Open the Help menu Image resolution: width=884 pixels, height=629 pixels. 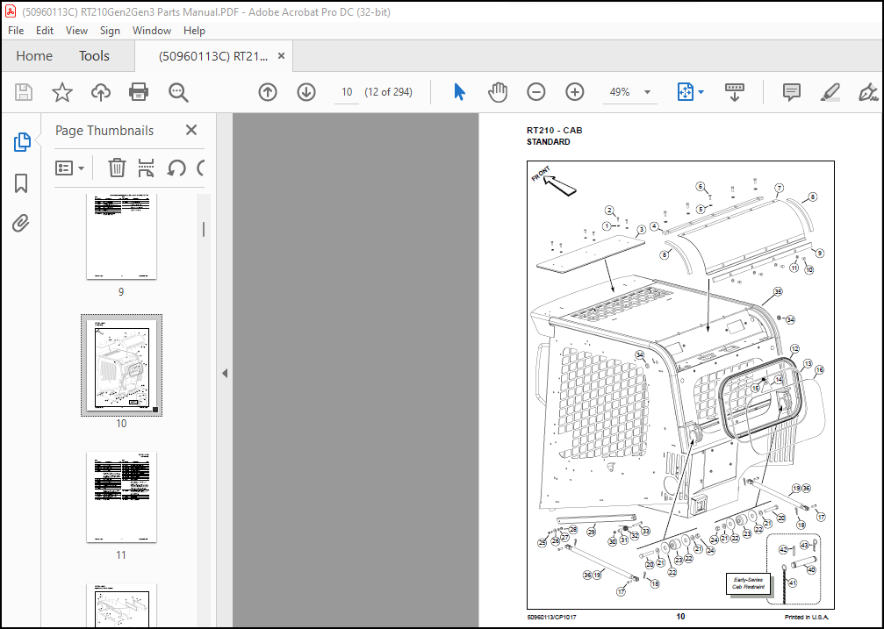[194, 31]
